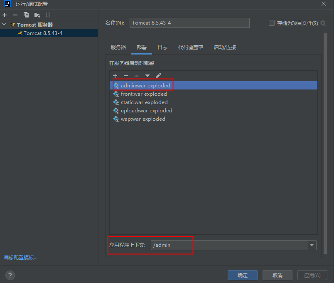The width and height of the screenshot is (334, 283).
Task: Select the upload:war exploded row
Action: click(x=214, y=111)
